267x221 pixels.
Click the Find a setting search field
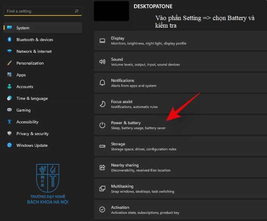click(x=43, y=11)
